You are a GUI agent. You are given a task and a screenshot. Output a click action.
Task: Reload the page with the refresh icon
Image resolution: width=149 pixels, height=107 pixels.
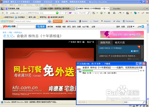click(x=66, y=13)
